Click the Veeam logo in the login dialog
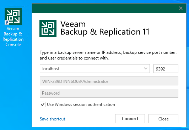189x130 pixels. pos(48,28)
